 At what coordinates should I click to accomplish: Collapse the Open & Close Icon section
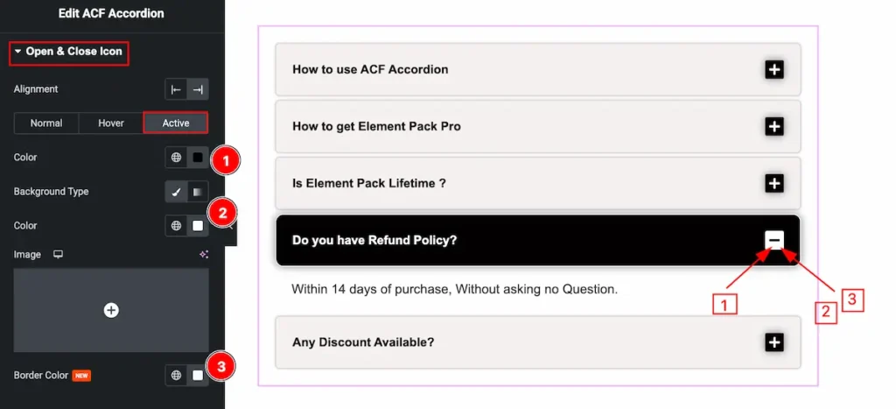69,52
